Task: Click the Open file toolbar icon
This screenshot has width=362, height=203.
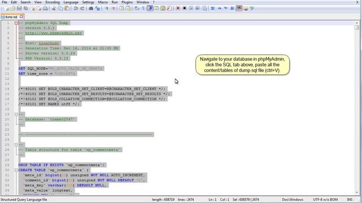Action: click(12, 8)
